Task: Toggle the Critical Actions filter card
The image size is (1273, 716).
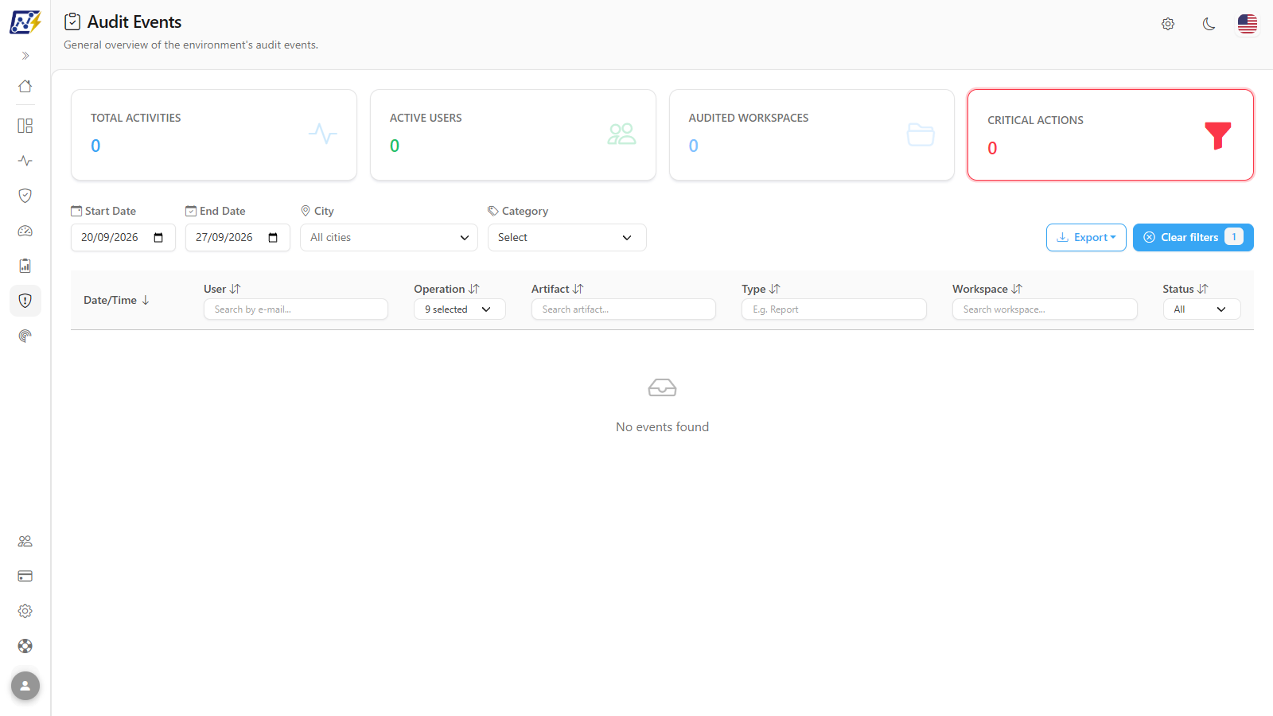Action: tap(1111, 134)
